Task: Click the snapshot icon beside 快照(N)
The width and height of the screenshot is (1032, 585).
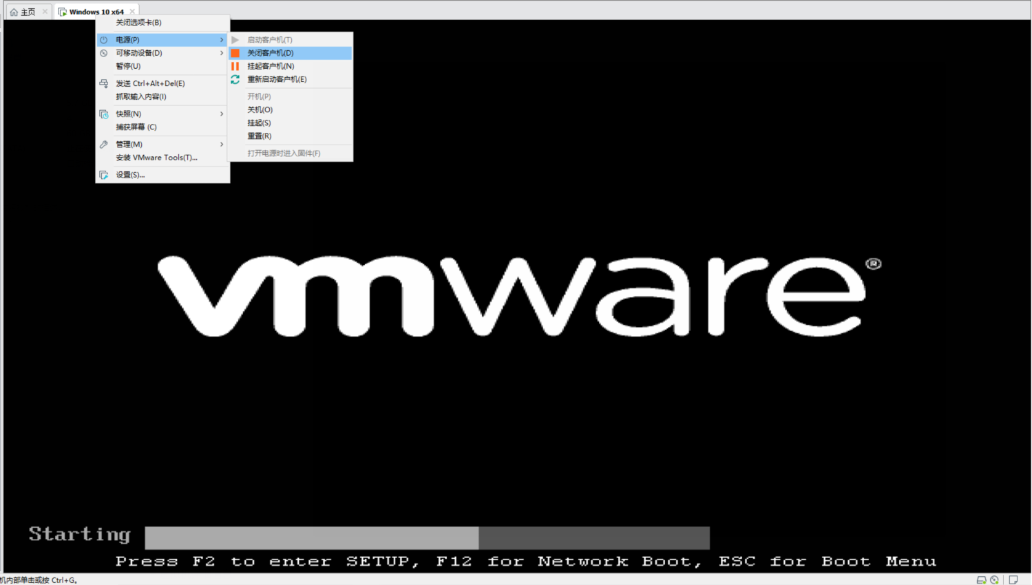Action: [104, 114]
